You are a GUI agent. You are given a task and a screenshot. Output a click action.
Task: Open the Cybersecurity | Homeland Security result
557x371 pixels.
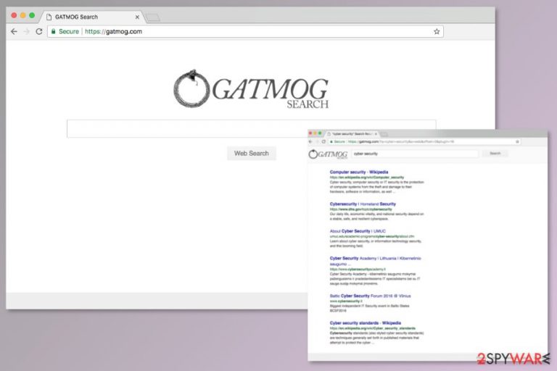[363, 204]
